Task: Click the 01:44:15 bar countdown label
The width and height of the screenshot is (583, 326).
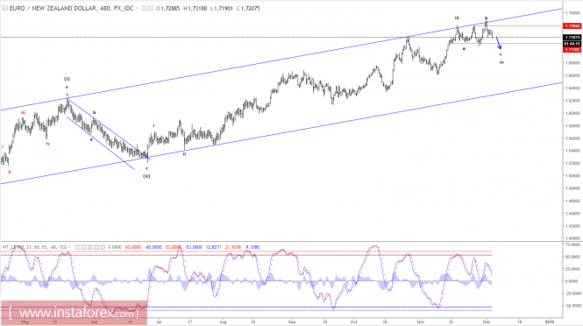Action: pyautogui.click(x=572, y=44)
